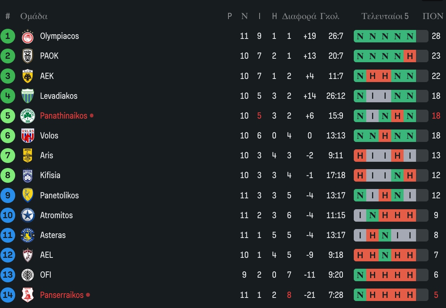446x308 pixels.
Task: Select the AEL team name
Action: [46, 255]
